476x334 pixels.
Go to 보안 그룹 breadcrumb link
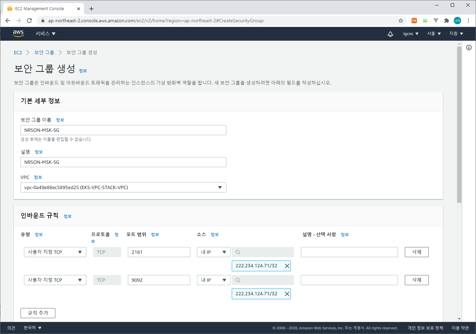[44, 53]
